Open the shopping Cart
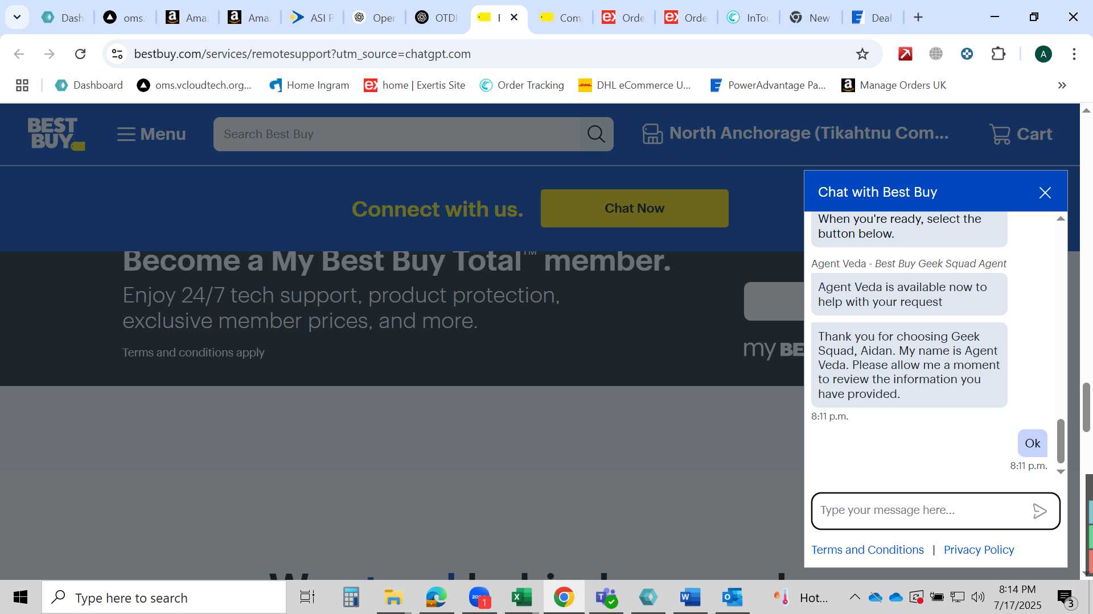Image resolution: width=1093 pixels, height=614 pixels. (x=1021, y=134)
